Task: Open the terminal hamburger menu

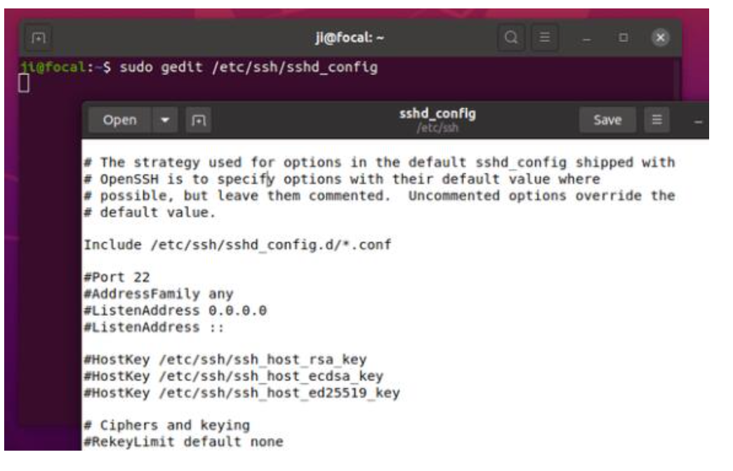Action: click(543, 36)
